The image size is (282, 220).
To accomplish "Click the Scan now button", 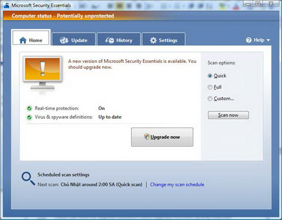I will pos(229,115).
